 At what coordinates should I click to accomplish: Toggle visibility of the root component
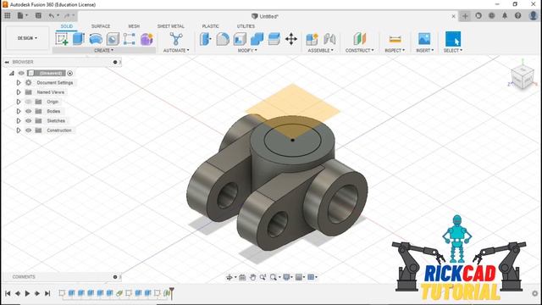point(21,73)
